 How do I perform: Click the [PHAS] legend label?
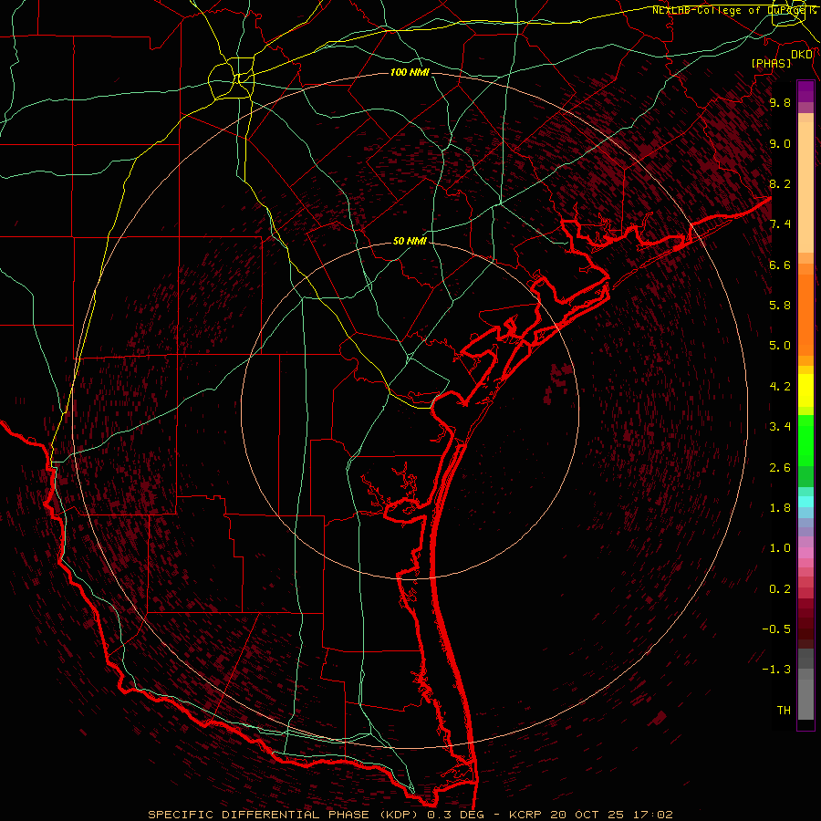click(771, 64)
